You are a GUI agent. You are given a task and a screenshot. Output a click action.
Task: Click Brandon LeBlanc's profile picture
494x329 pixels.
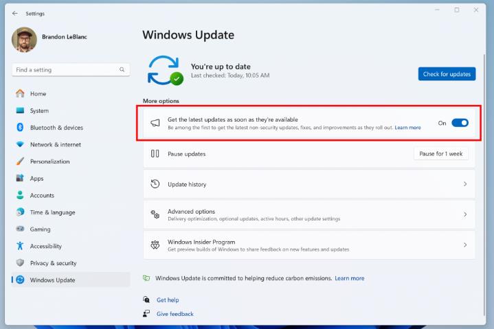pos(24,40)
